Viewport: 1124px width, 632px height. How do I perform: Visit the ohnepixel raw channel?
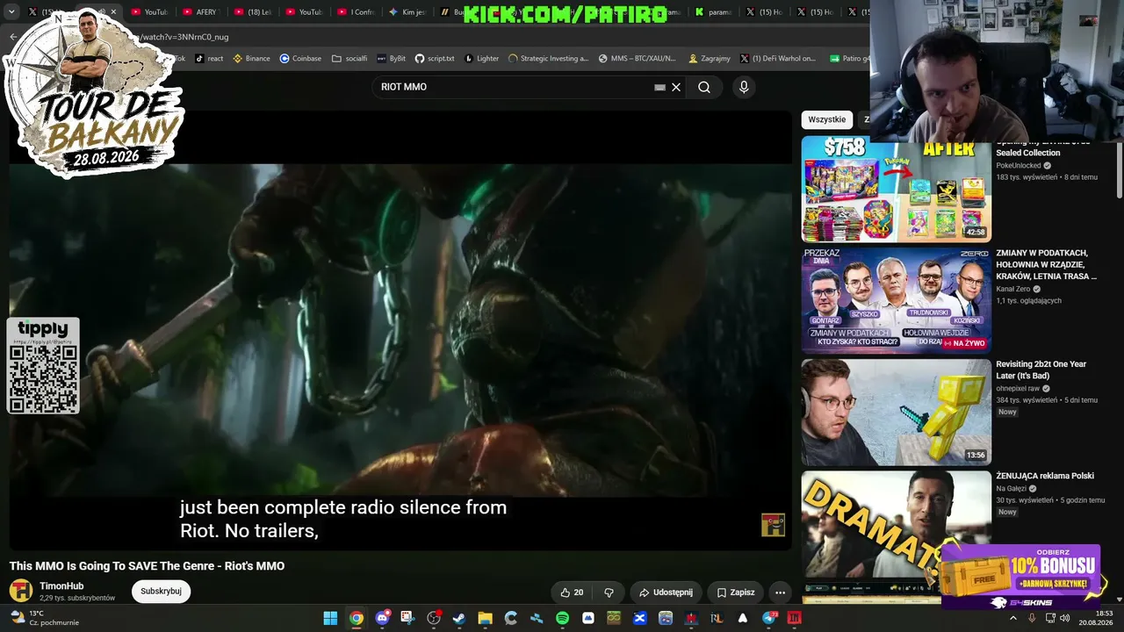point(1018,388)
